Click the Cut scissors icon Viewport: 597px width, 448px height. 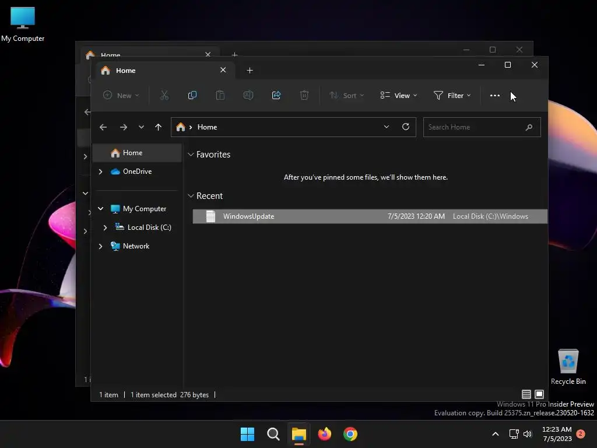[164, 95]
